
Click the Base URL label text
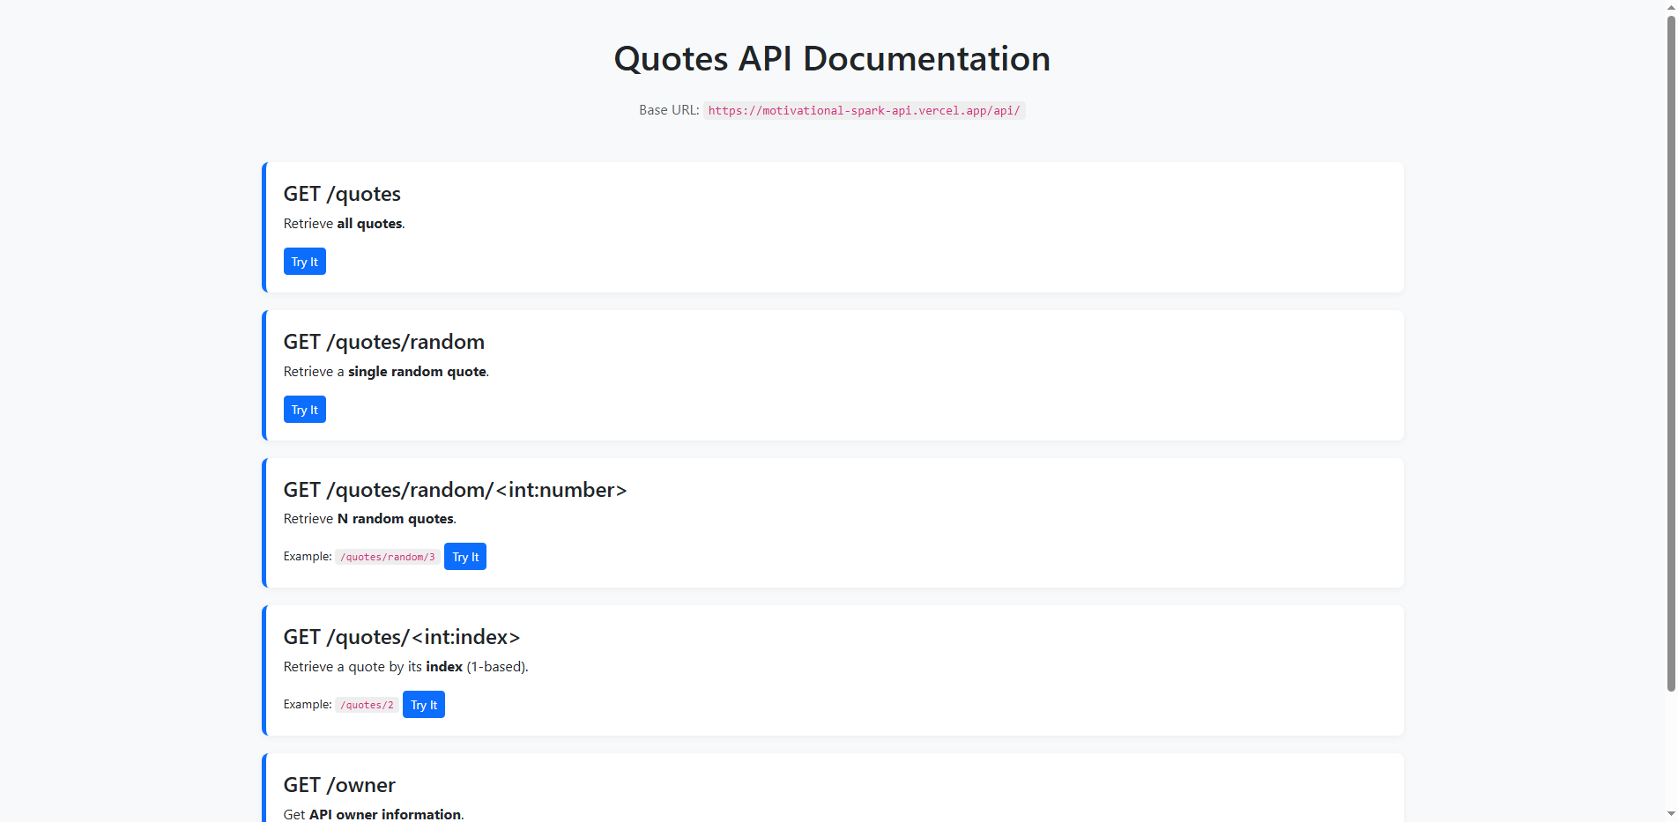tap(668, 110)
